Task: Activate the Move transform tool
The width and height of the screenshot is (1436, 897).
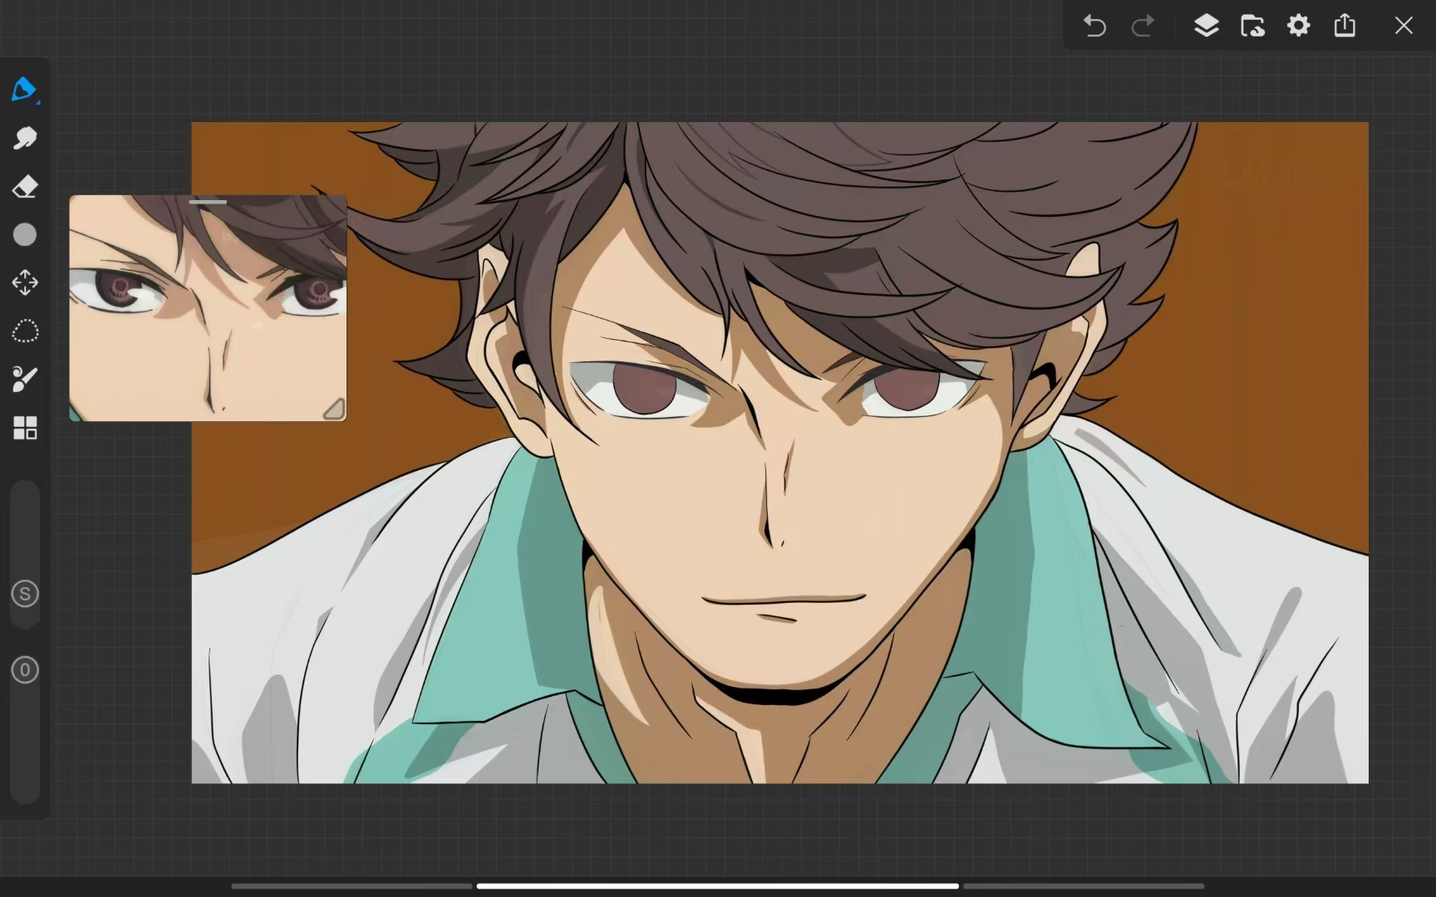Action: point(25,283)
